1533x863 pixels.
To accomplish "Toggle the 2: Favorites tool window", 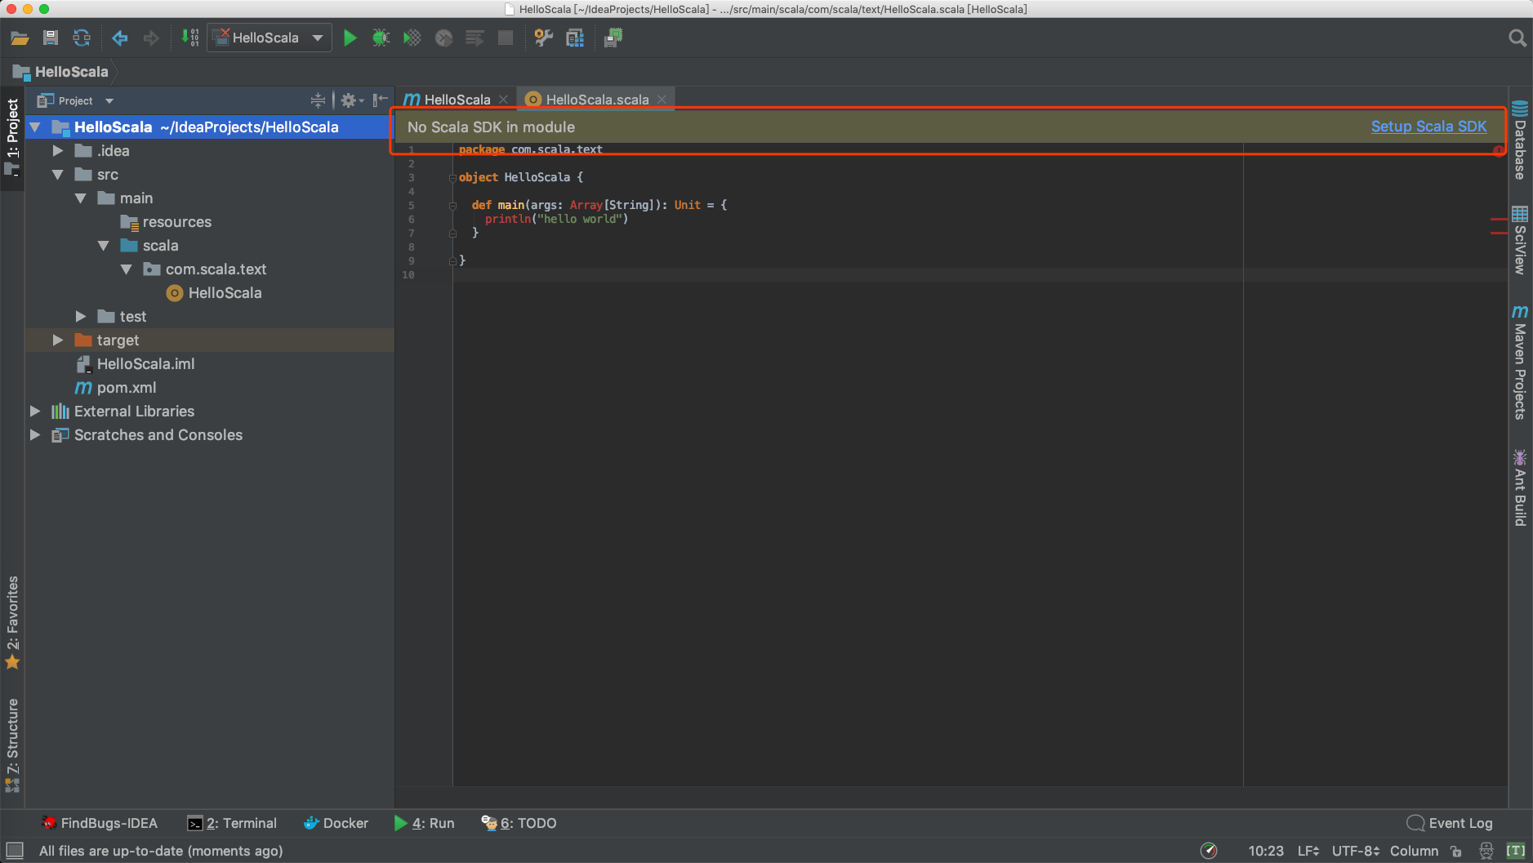I will [12, 622].
